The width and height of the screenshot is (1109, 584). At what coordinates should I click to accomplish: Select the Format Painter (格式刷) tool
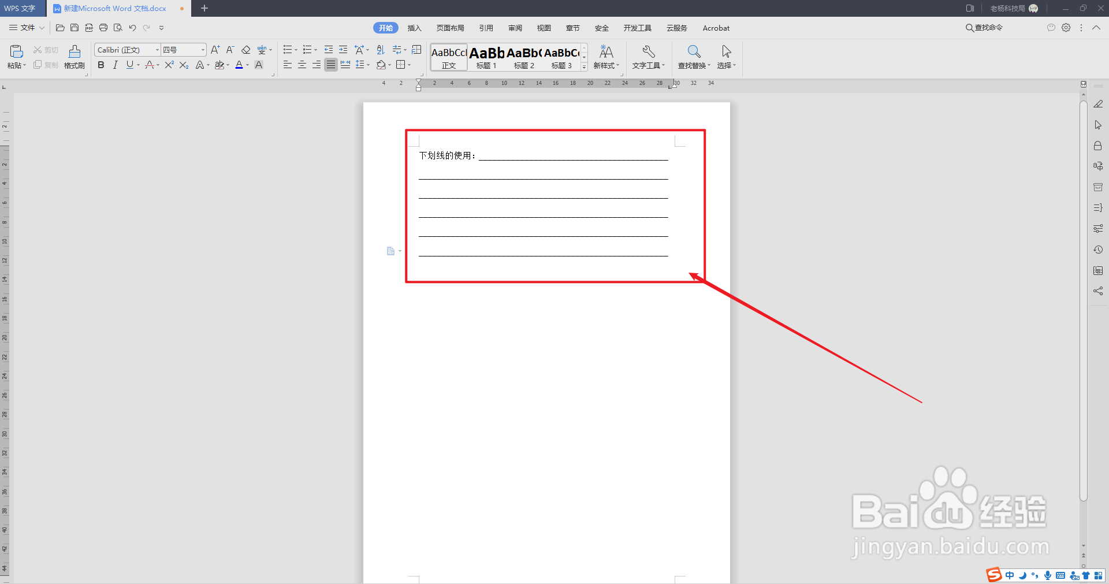coord(75,57)
